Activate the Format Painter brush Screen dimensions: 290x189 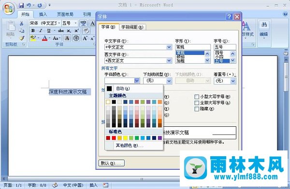(22, 38)
